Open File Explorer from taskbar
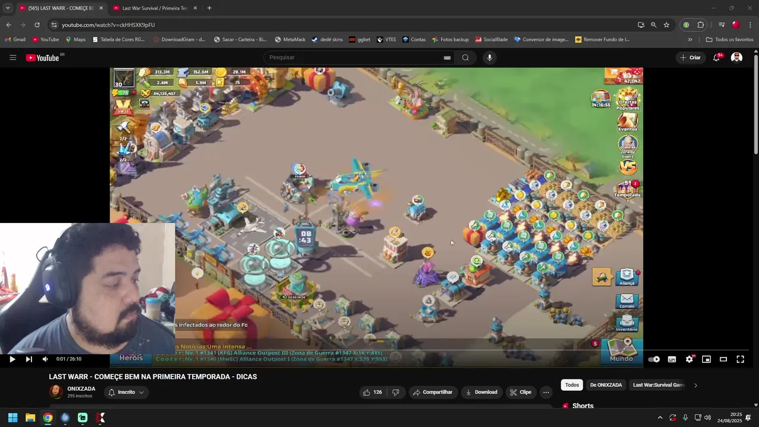Viewport: 759px width, 427px height. tap(30, 418)
